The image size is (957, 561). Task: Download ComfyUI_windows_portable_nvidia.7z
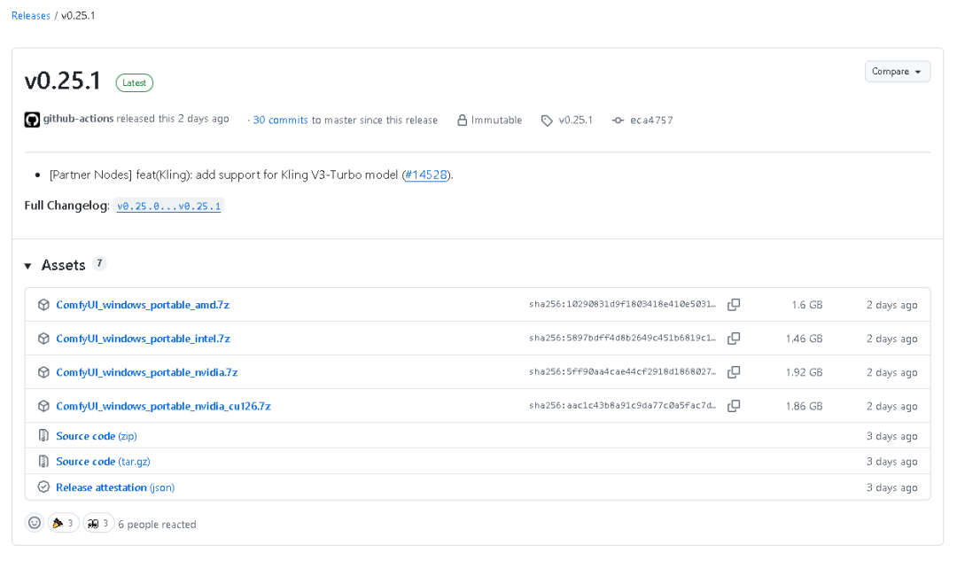[x=147, y=372]
